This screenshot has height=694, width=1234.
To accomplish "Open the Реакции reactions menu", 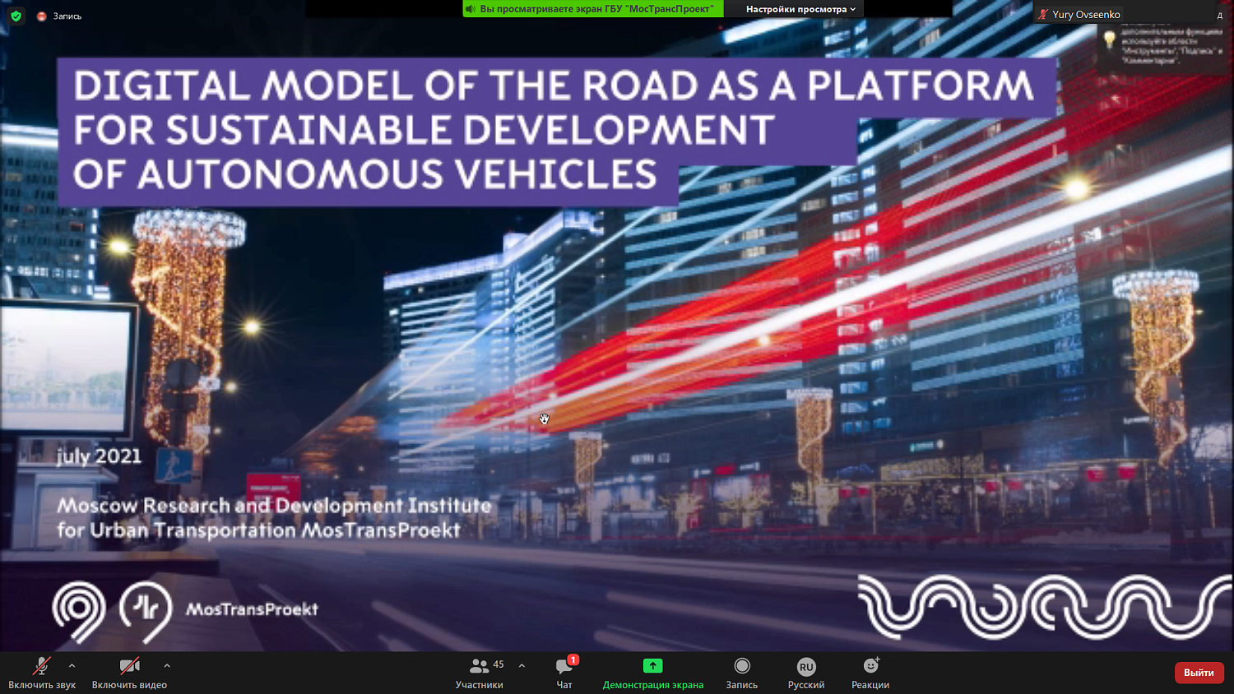I will (x=870, y=672).
